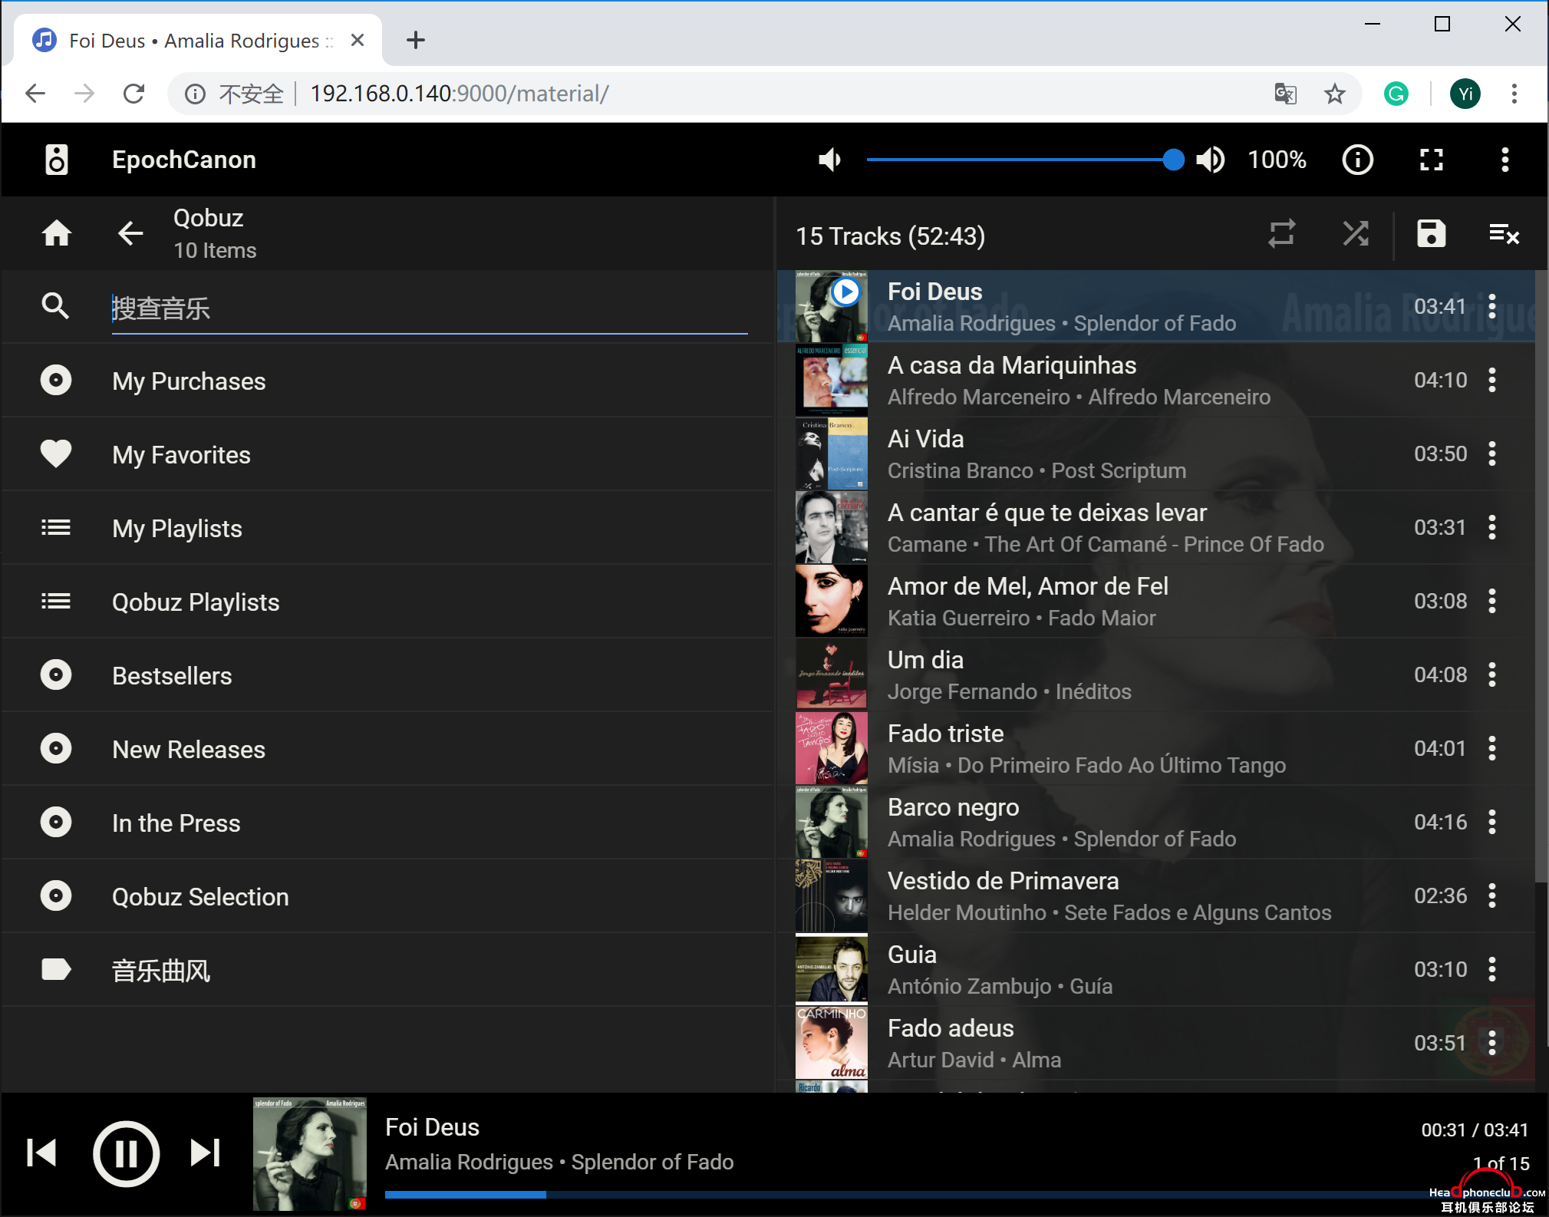This screenshot has width=1549, height=1217.
Task: Select the Guia track by António Zambujo
Action: tap(1156, 969)
